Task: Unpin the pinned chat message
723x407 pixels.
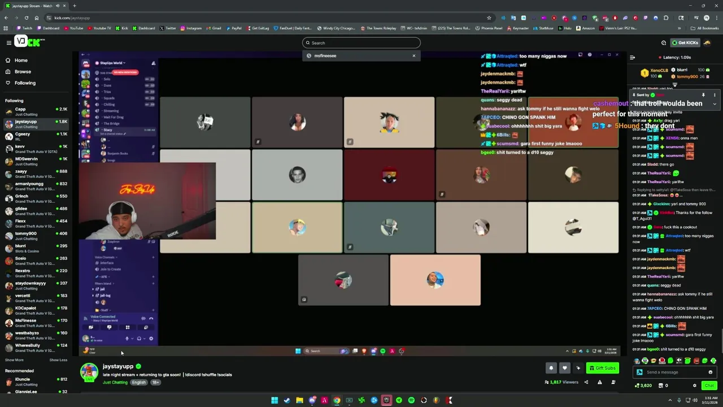Action: tap(703, 95)
